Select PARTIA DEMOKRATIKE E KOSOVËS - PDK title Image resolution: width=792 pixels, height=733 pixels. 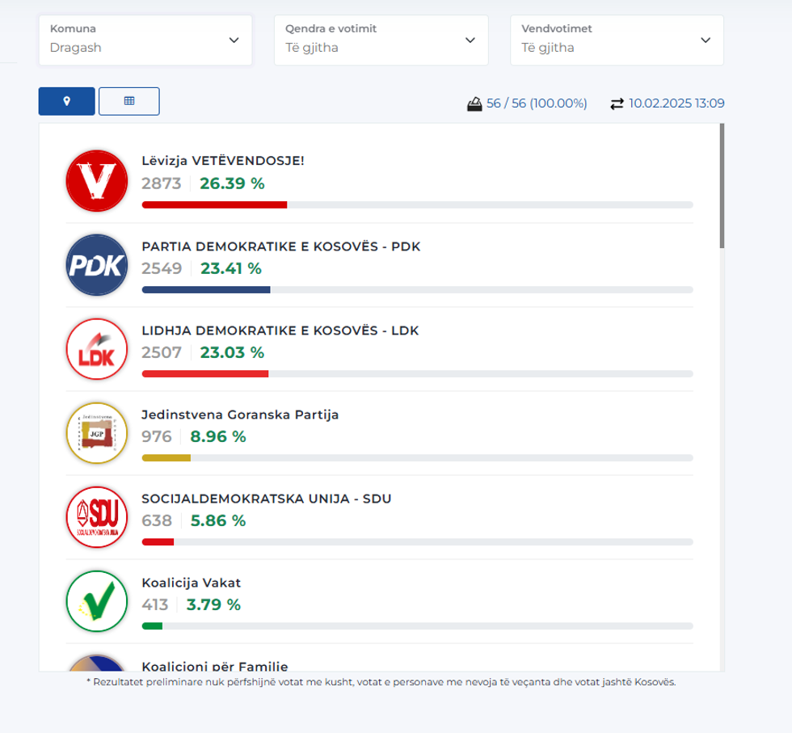(280, 246)
